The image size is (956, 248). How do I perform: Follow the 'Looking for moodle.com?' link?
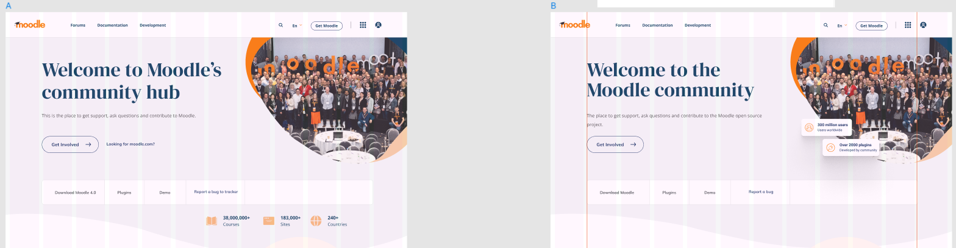click(x=130, y=144)
